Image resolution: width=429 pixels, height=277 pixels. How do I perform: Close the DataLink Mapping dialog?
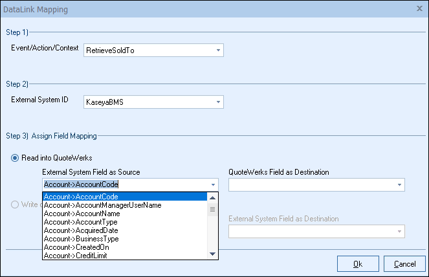(x=419, y=9)
